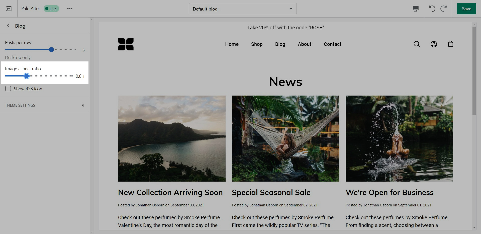Viewport: 481px width, 234px height.
Task: Click the green Save button
Action: coord(466,9)
